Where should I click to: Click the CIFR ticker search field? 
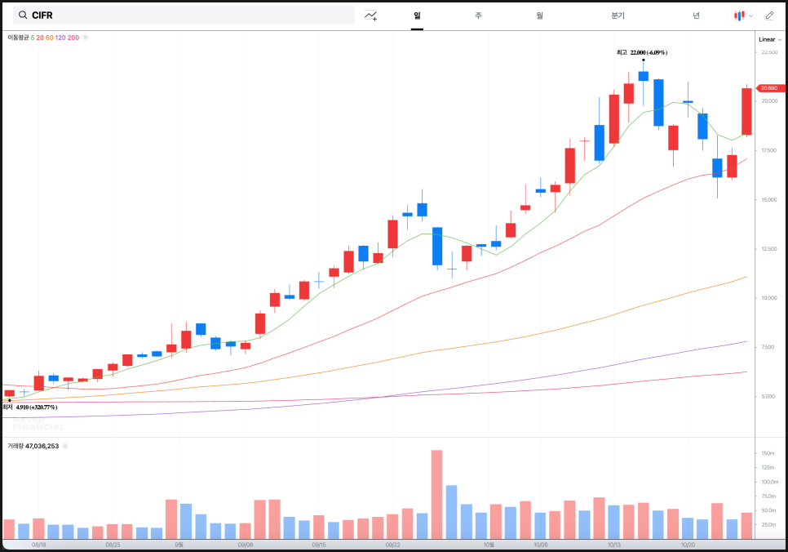(188, 16)
